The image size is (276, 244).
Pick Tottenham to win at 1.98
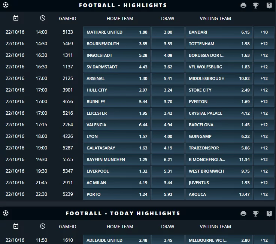(x=219, y=44)
